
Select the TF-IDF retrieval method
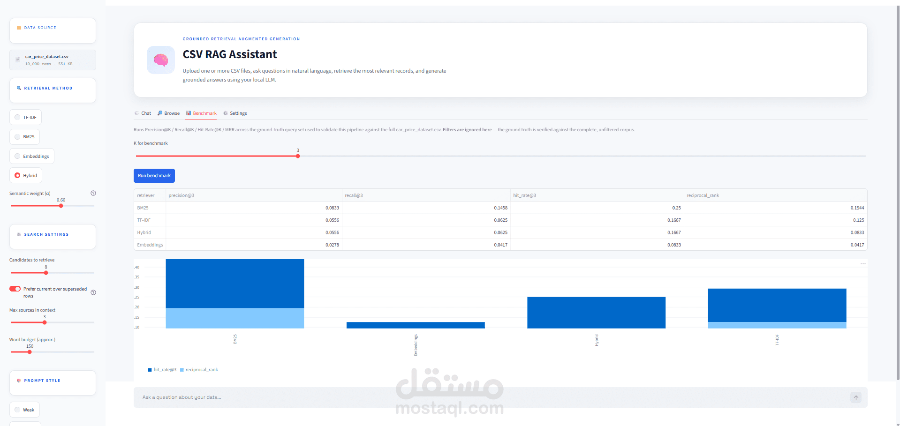point(25,117)
